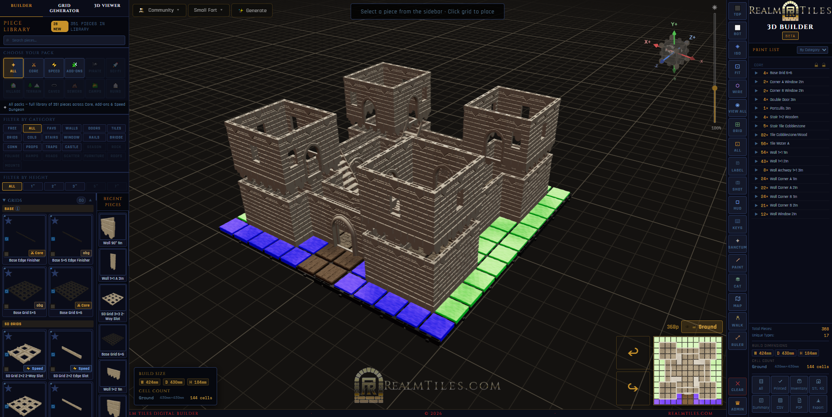This screenshot has height=417, width=832.
Task: Select the ADD-ONS pack puzzle icon
Action: point(75,68)
